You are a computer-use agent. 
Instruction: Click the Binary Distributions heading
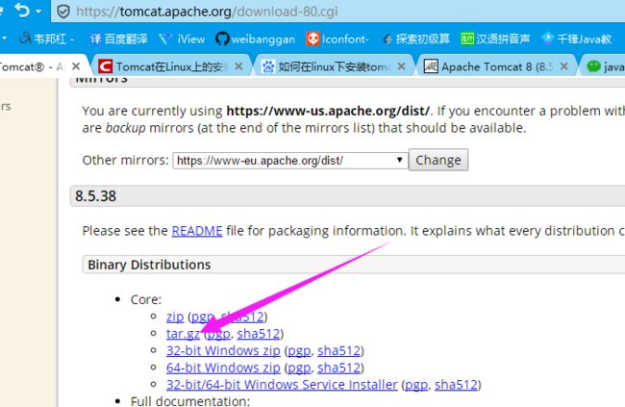[149, 265]
